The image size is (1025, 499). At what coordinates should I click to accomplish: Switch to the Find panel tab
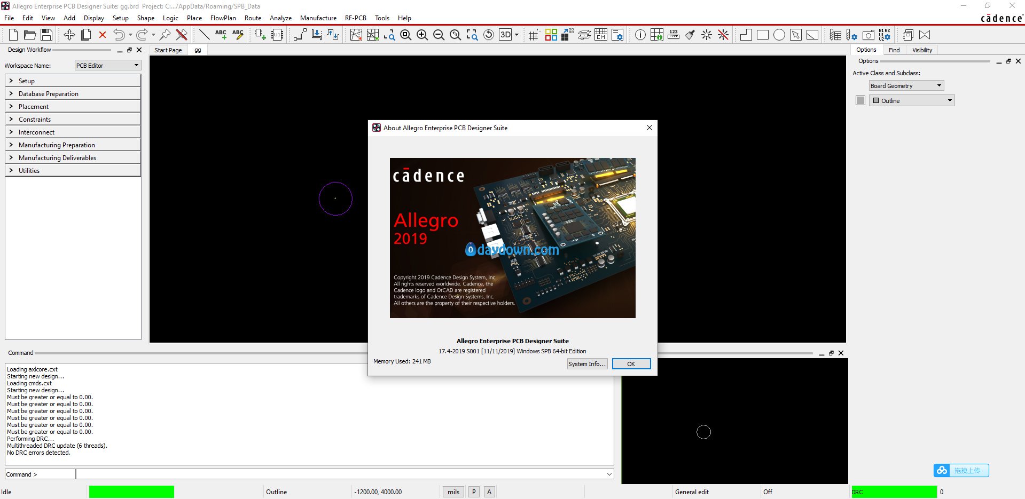[x=894, y=50]
